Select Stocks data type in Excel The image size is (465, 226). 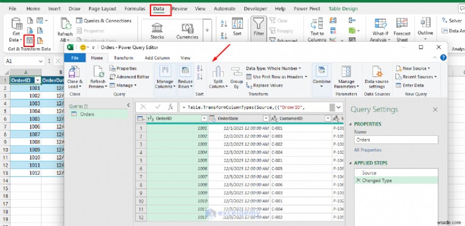coord(157,31)
